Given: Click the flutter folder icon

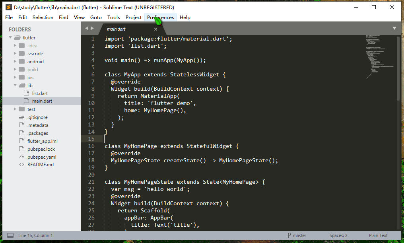Looking at the screenshot, I should (x=17, y=38).
